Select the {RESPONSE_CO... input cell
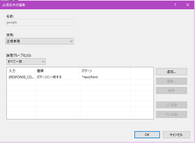The width and height of the screenshot is (195, 143). pos(21,77)
